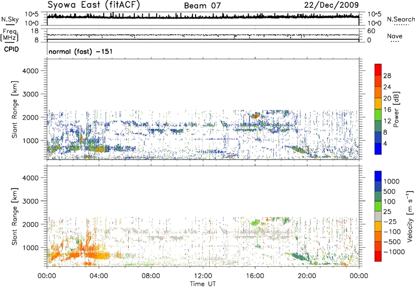Click the '2000' range tick in power panel
The image size is (415, 287).
[31, 117]
